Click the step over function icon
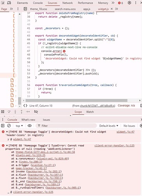 pos(9,112)
